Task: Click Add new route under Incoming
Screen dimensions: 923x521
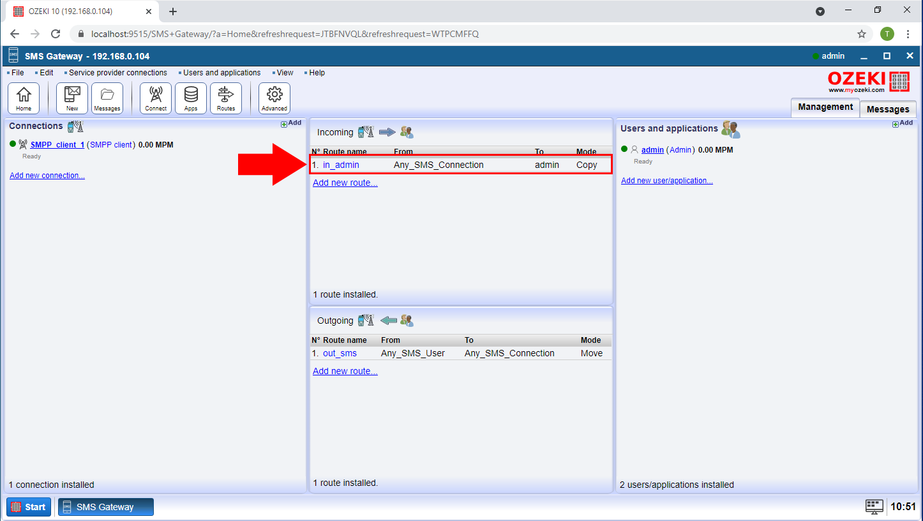Action: point(345,183)
